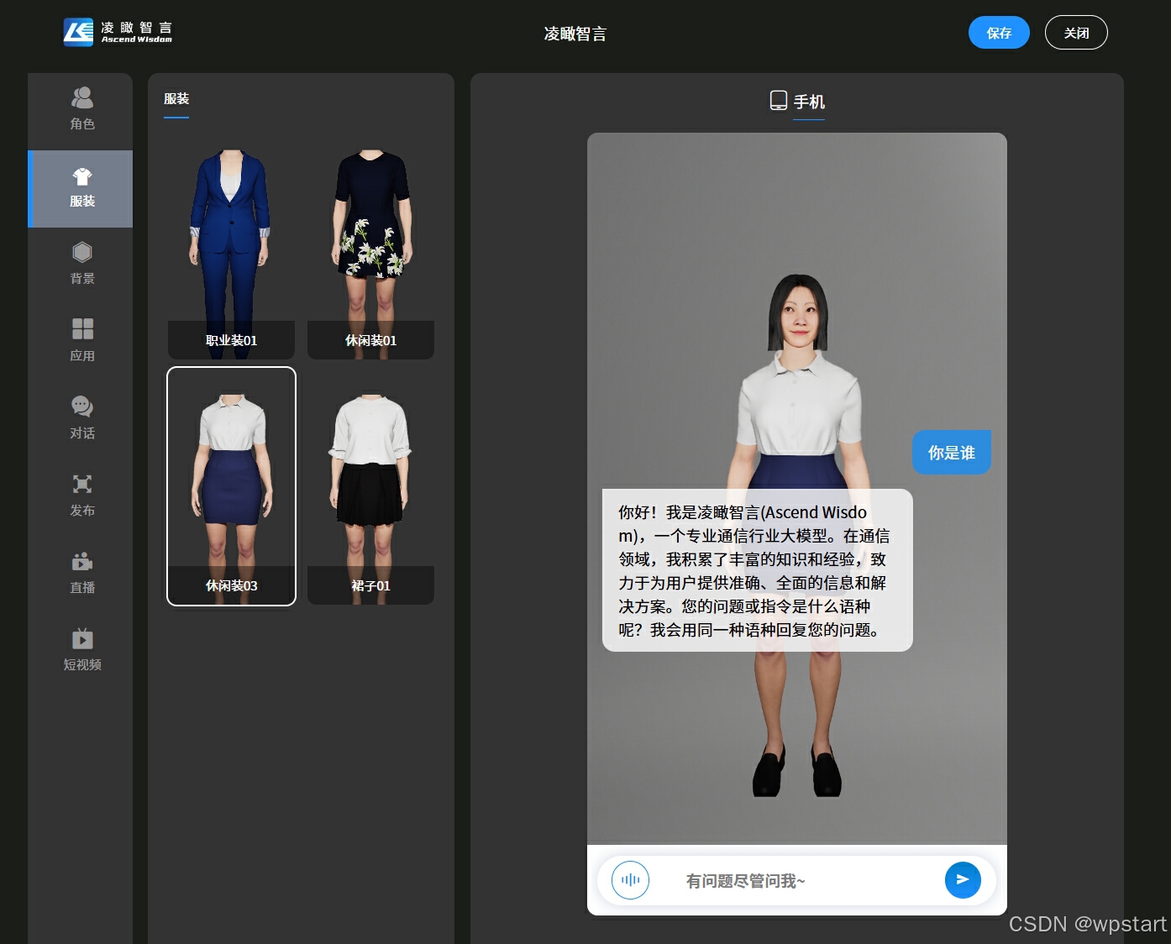Click the 凌瞰智言 page title text
The width and height of the screenshot is (1171, 944).
[575, 34]
